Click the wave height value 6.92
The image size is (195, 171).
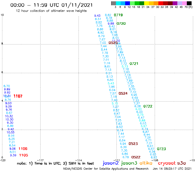[154, 157]
